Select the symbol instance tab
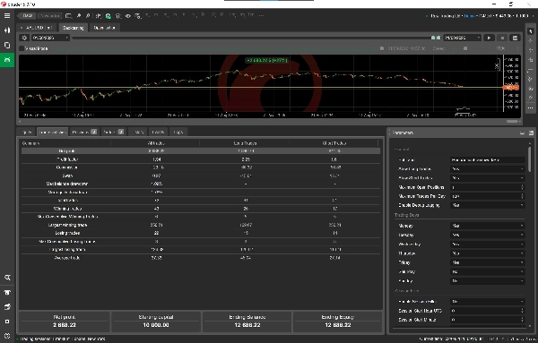This screenshot has width=538, height=343. tap(37, 28)
